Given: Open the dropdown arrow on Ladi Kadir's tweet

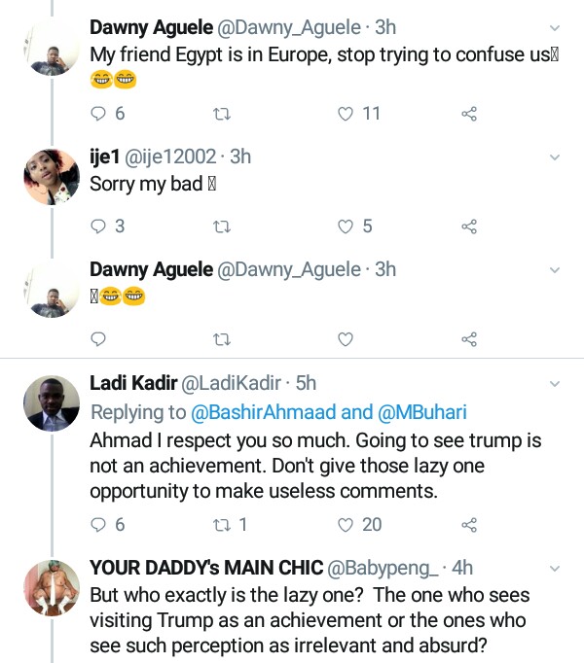Looking at the screenshot, I should click(555, 384).
